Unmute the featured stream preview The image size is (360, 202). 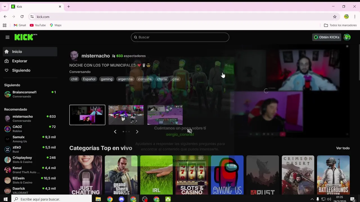pyautogui.click(x=190, y=131)
